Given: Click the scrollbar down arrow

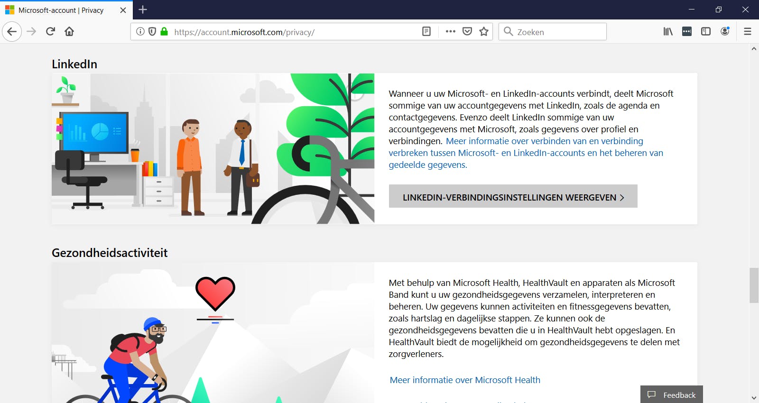Looking at the screenshot, I should [754, 398].
